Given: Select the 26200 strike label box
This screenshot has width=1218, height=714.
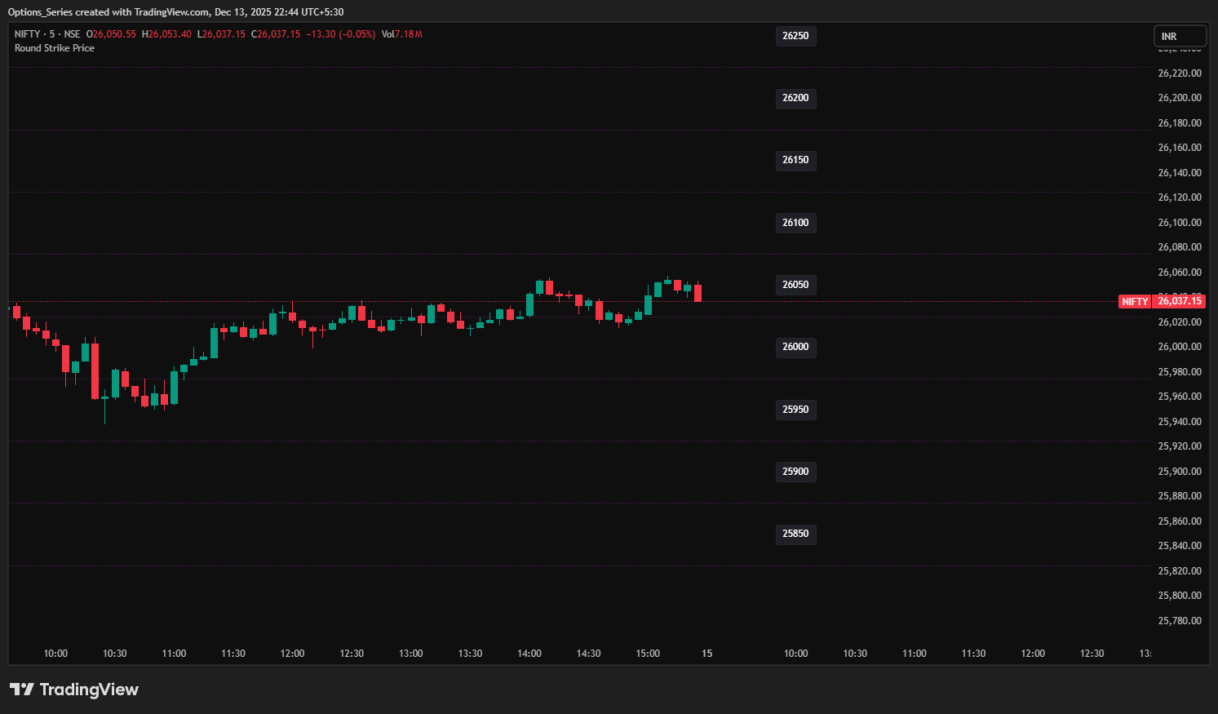Looking at the screenshot, I should pos(795,98).
